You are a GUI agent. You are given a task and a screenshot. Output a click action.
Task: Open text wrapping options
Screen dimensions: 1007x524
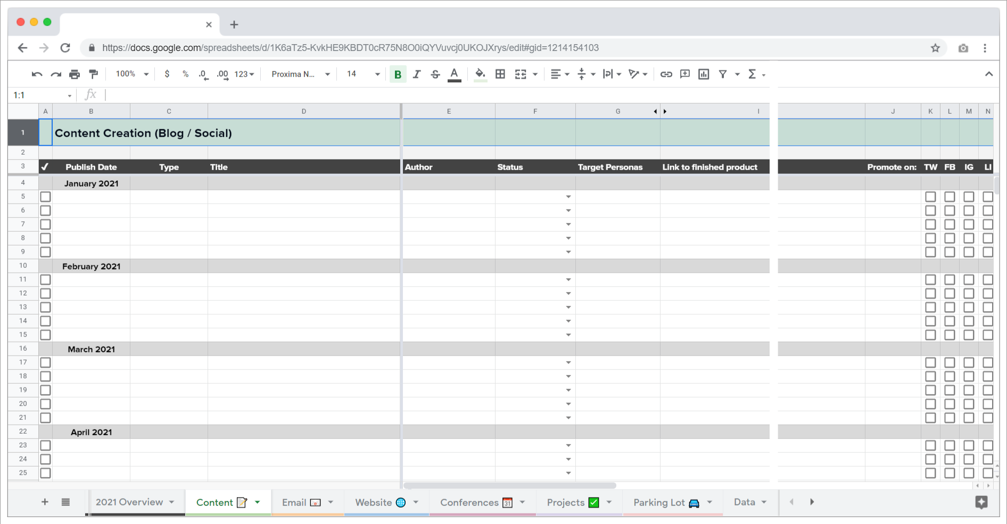pos(612,74)
